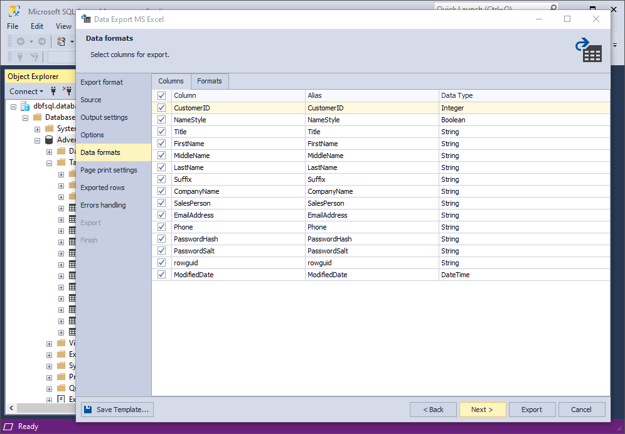
Task: Click the dbfsql server node icon
Action: click(x=26, y=106)
